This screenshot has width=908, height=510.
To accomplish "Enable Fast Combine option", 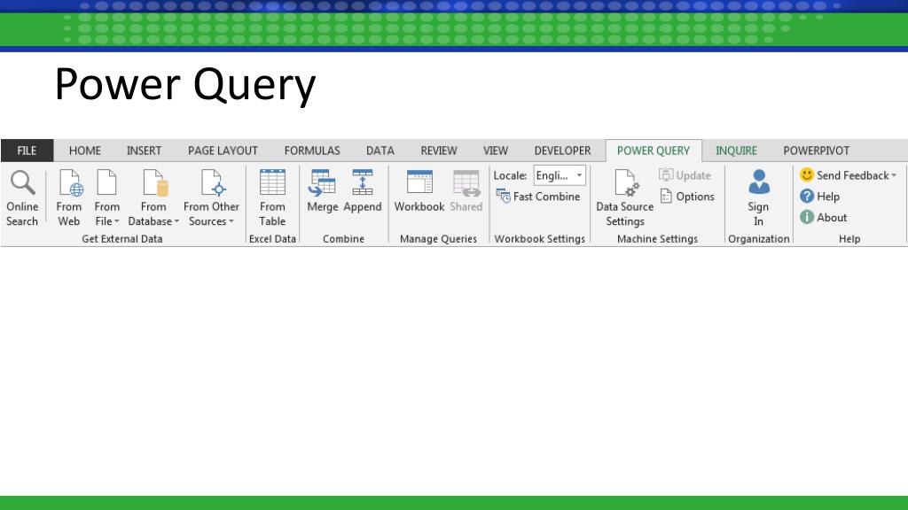I will click(x=538, y=197).
